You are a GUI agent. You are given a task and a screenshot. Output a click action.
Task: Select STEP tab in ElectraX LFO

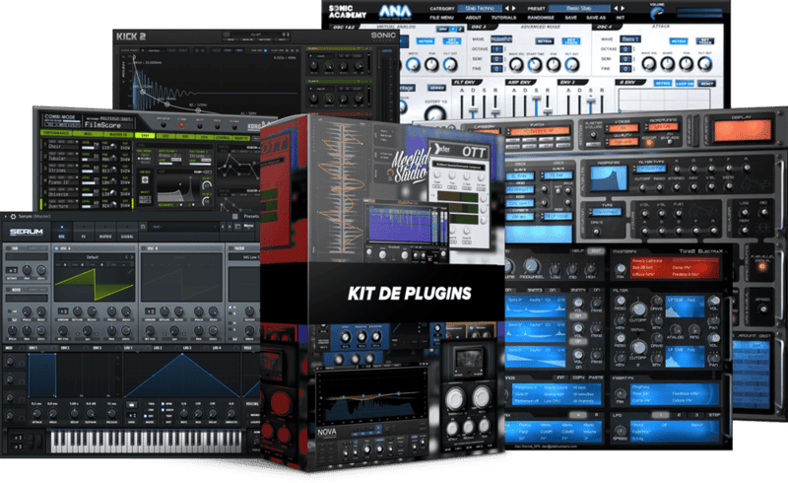[x=715, y=415]
